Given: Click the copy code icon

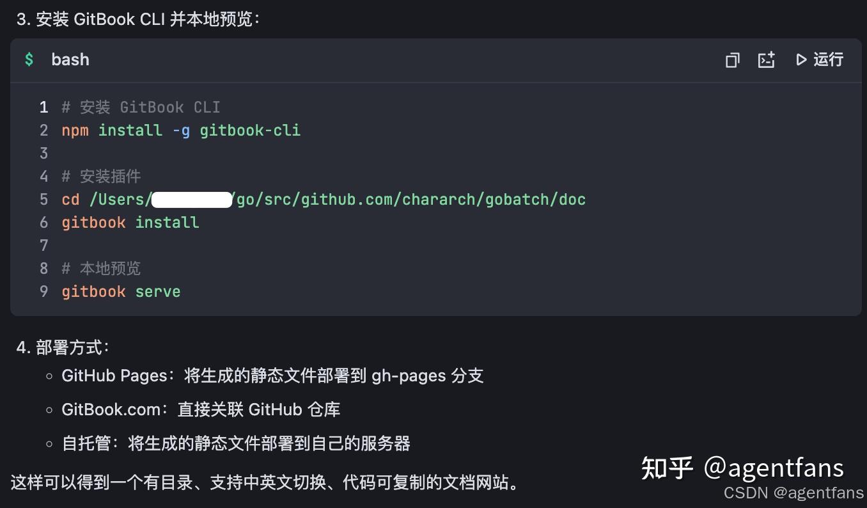Looking at the screenshot, I should [732, 60].
